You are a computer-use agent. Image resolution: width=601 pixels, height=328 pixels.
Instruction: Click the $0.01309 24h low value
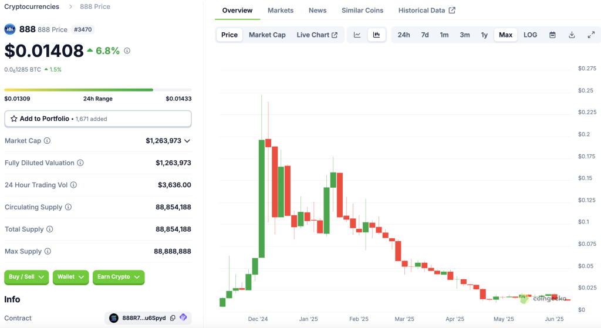(x=17, y=99)
